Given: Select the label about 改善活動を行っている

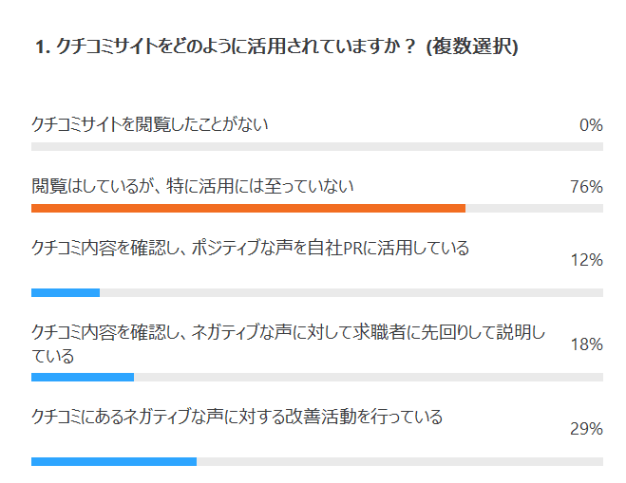Looking at the screenshot, I should click(x=237, y=417).
